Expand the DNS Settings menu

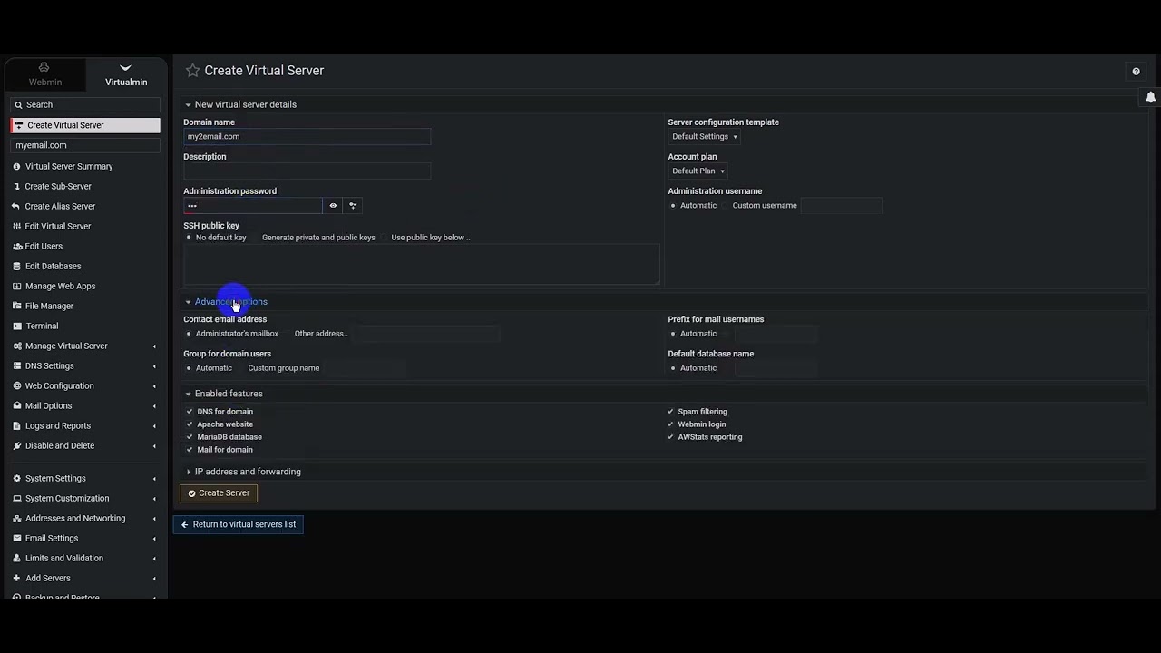point(50,366)
